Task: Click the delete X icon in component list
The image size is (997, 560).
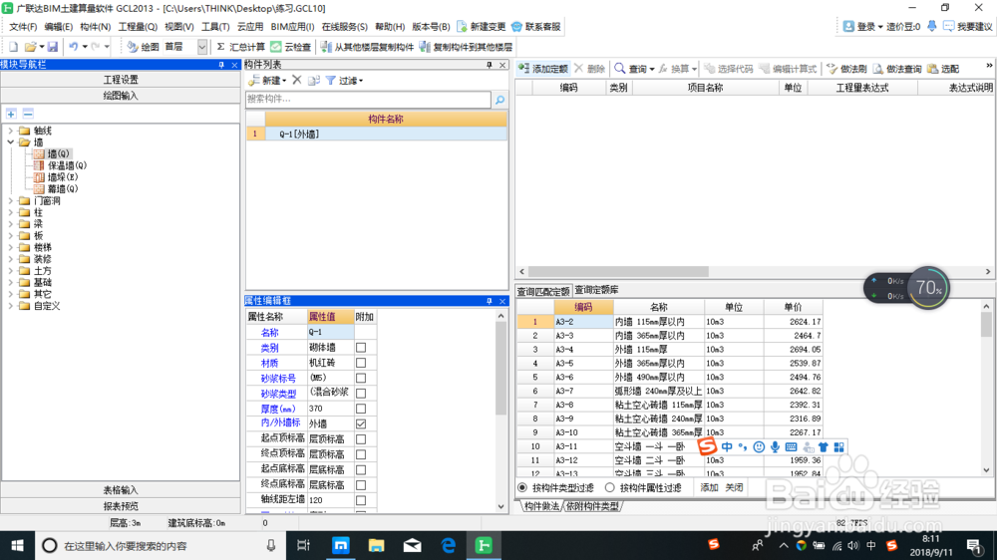Action: point(297,80)
